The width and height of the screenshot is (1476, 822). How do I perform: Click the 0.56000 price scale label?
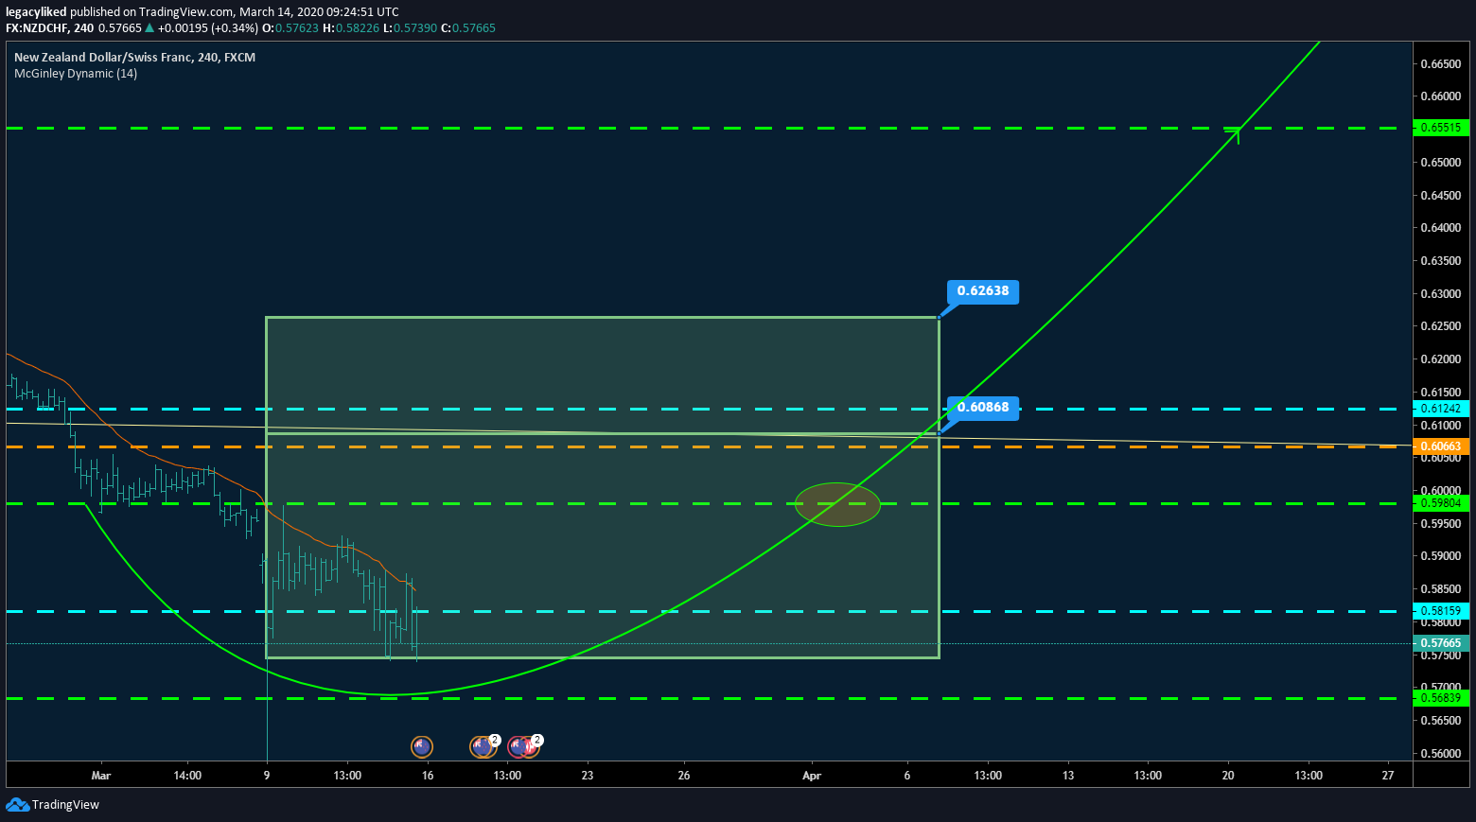tap(1440, 754)
